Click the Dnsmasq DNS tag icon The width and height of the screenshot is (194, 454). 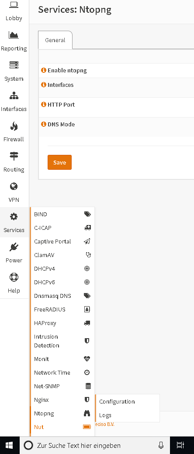click(x=87, y=296)
